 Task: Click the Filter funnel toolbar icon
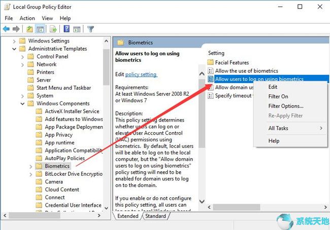pos(91,29)
